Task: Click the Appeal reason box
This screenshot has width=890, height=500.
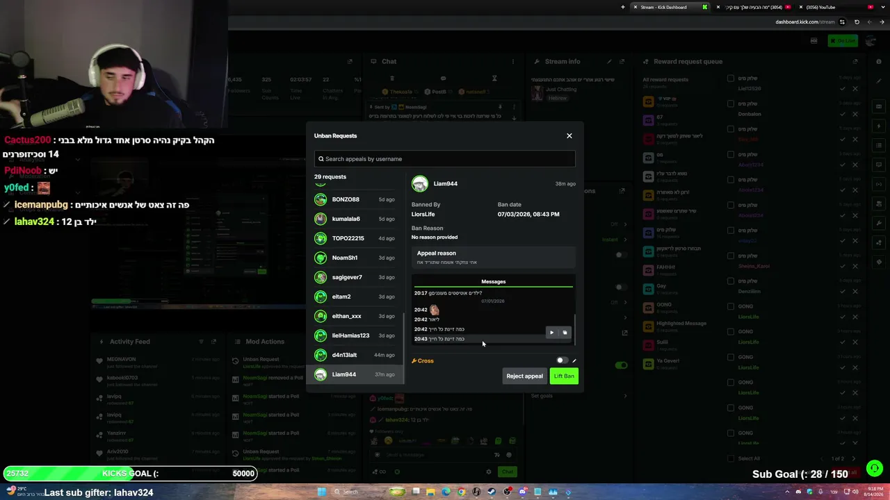Action: (493, 257)
